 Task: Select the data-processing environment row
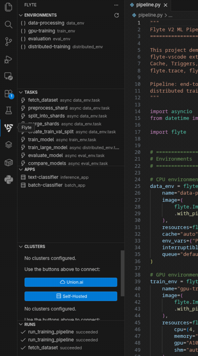(x=71, y=23)
